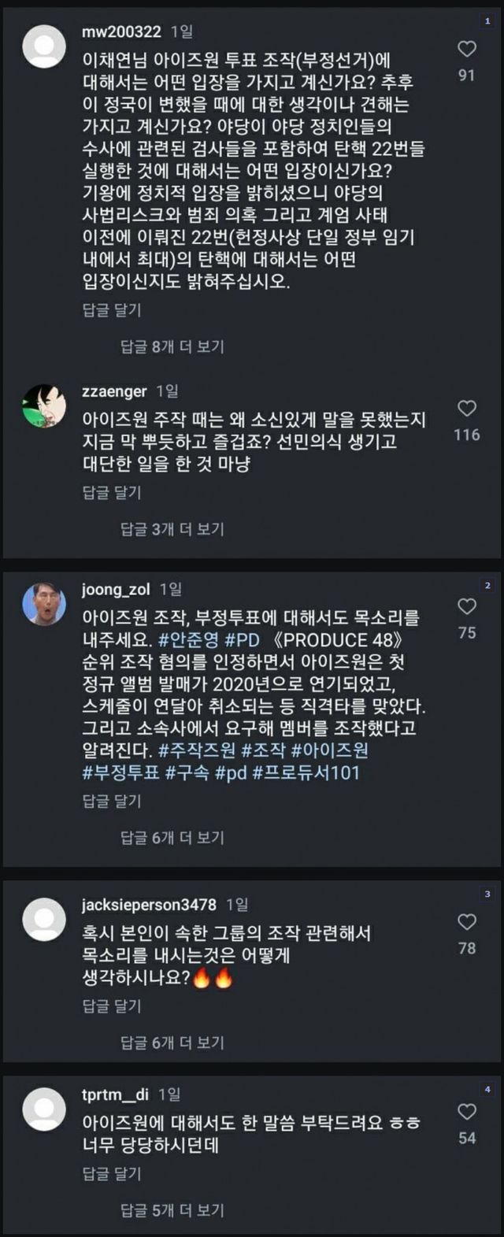Screen dimensions: 504x1237
Task: Reply to mw200322's comment
Action: [112, 310]
